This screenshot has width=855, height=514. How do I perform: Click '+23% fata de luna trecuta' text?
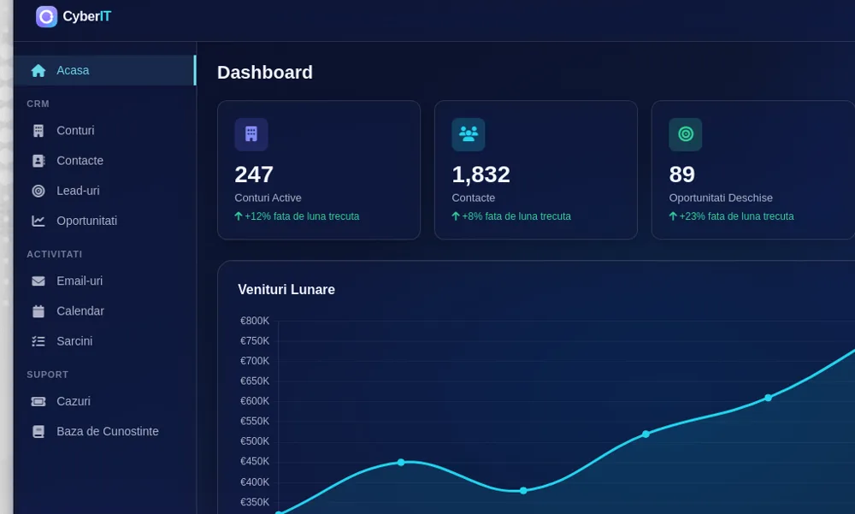[x=736, y=216]
